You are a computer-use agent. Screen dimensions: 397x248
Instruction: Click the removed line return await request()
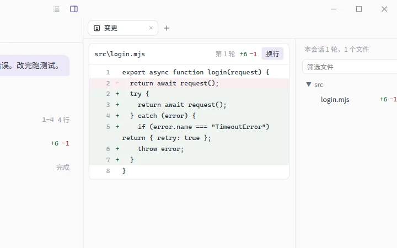coord(189,83)
